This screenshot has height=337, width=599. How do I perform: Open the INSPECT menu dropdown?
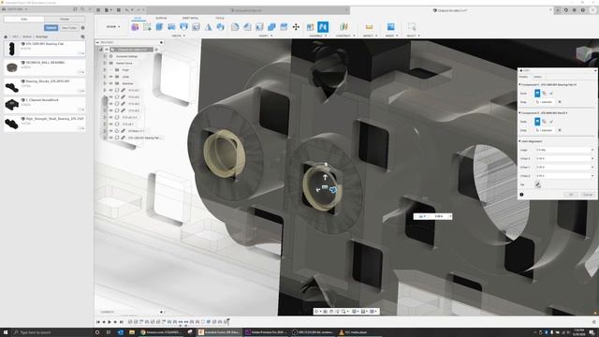(370, 36)
